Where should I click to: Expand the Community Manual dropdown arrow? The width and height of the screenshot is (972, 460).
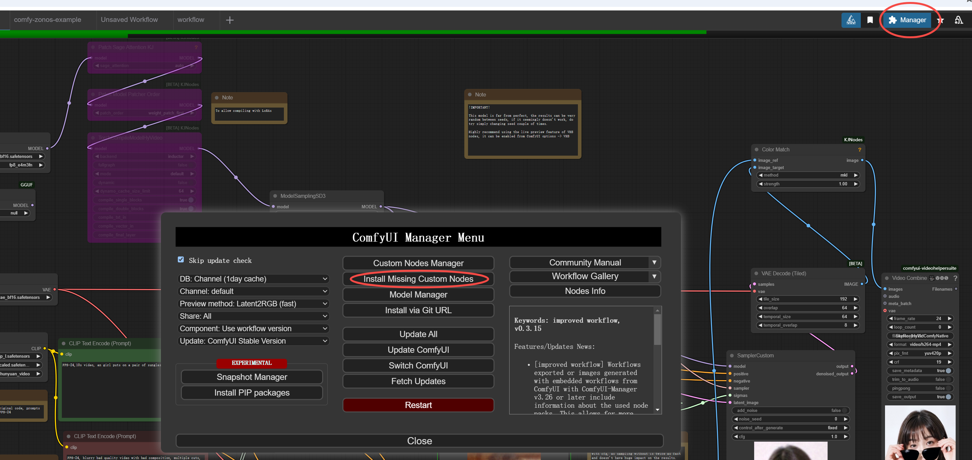click(x=654, y=263)
